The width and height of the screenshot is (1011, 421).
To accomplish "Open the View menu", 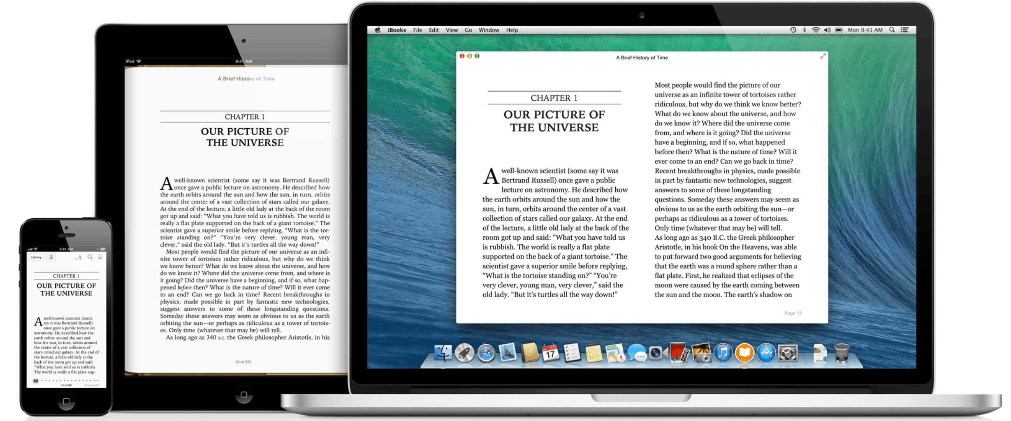I will point(452,30).
